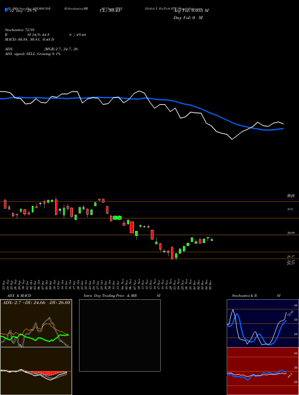Click the 32.8 price axis label
This screenshot has width=299, height=395.
[290, 209]
